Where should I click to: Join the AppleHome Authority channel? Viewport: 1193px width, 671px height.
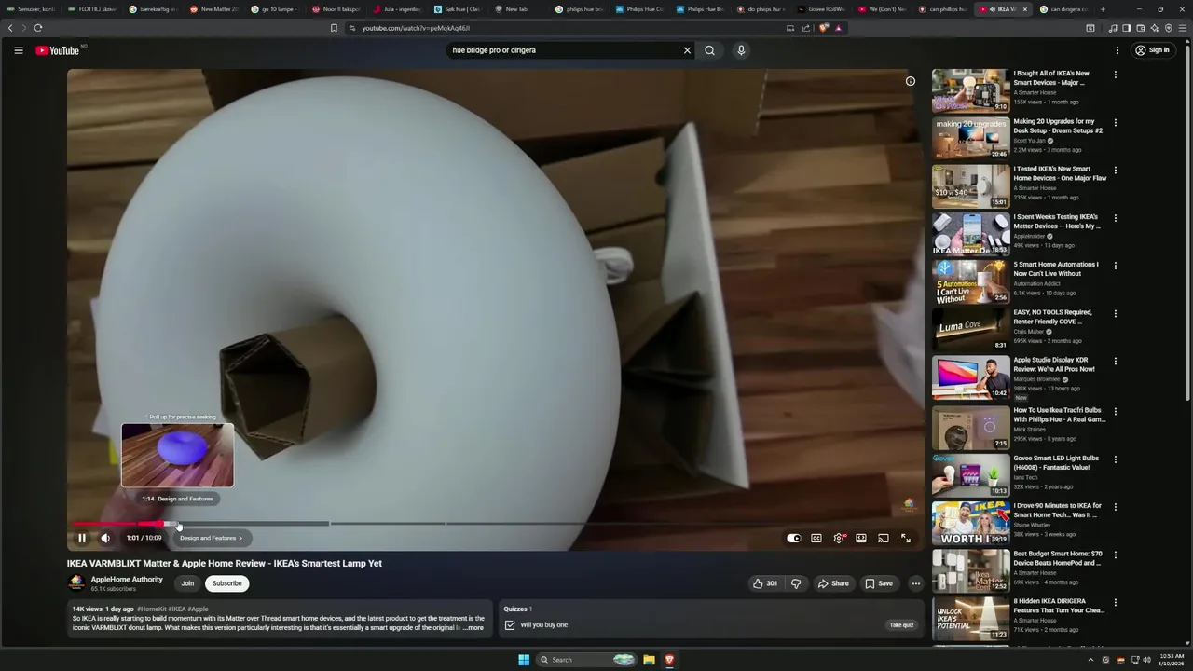pos(187,583)
